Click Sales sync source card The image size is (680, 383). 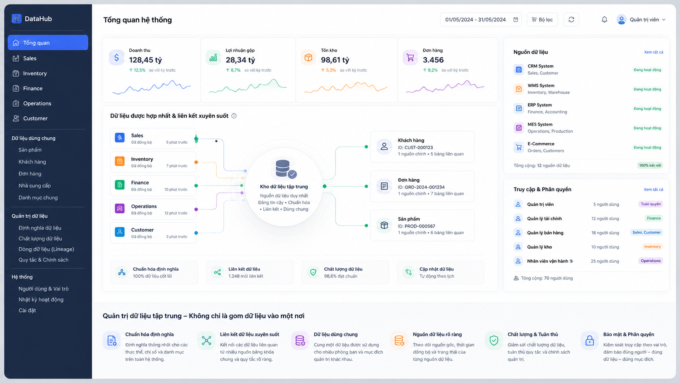pyautogui.click(x=153, y=138)
